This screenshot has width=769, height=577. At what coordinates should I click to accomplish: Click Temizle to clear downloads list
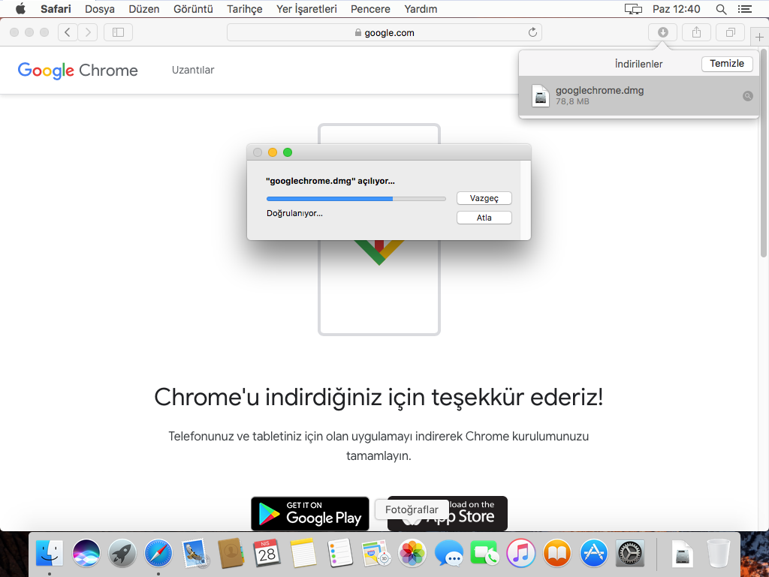727,64
